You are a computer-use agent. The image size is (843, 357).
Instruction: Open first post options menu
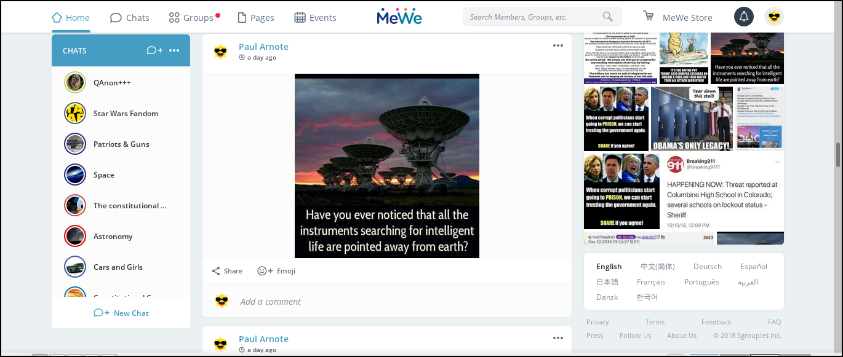[x=558, y=45]
